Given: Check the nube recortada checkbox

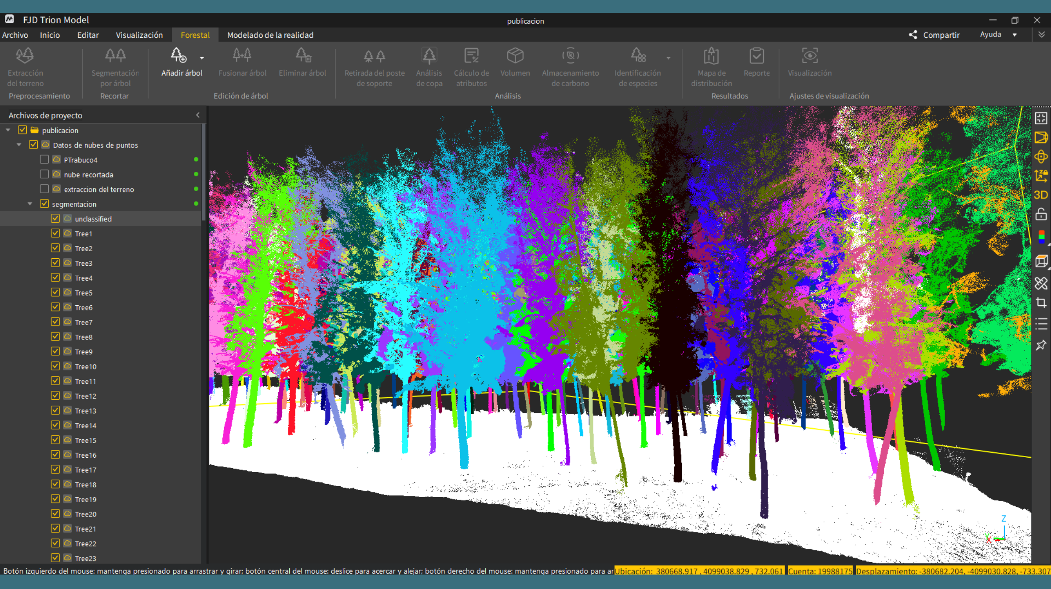Looking at the screenshot, I should pyautogui.click(x=44, y=174).
